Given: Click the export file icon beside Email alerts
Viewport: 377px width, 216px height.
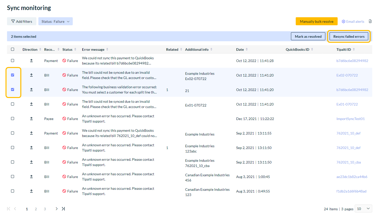Looking at the screenshot, I should coord(370,21).
